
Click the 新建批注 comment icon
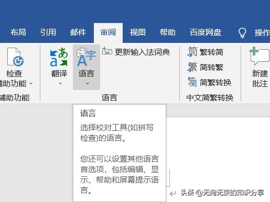260,56
